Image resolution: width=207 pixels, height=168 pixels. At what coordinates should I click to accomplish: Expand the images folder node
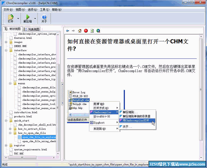point(6,42)
